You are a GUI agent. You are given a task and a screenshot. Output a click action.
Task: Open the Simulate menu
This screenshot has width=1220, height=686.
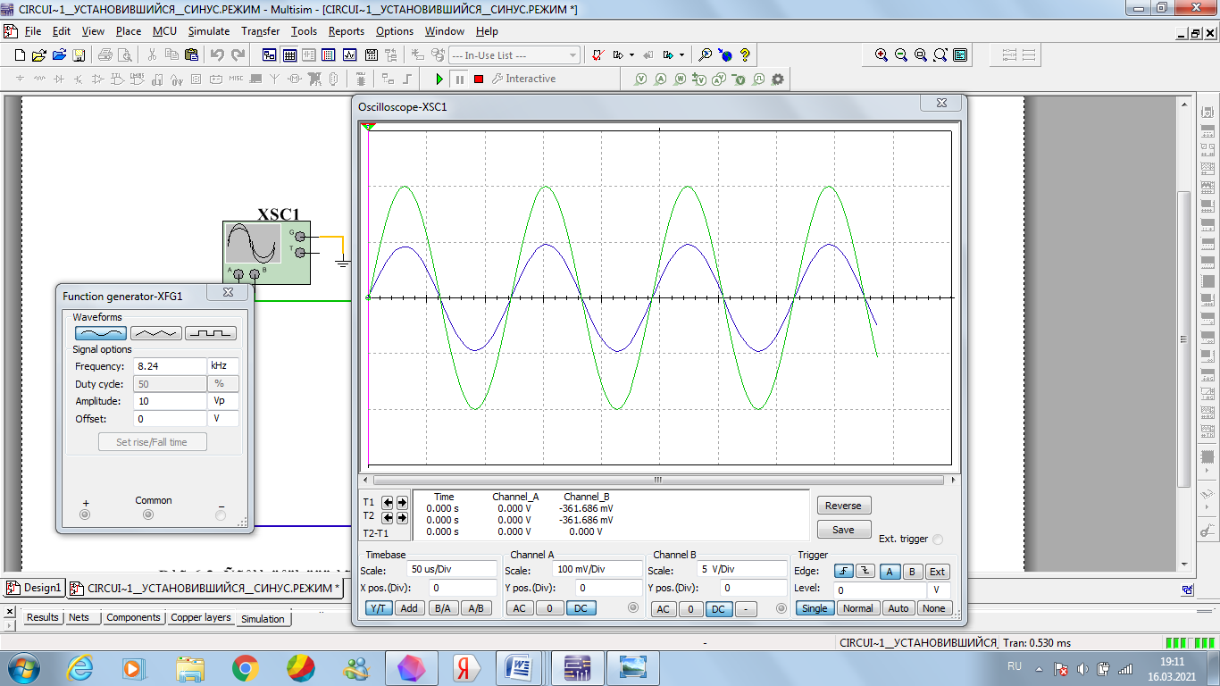click(208, 30)
